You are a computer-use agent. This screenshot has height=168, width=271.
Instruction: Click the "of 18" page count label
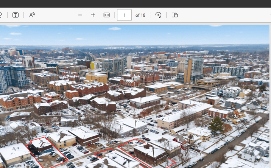(140, 15)
